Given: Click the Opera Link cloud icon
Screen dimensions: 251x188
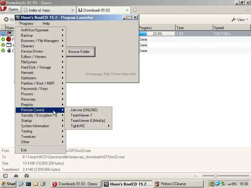Looking at the screenshot, I should pyautogui.click(x=16, y=176).
